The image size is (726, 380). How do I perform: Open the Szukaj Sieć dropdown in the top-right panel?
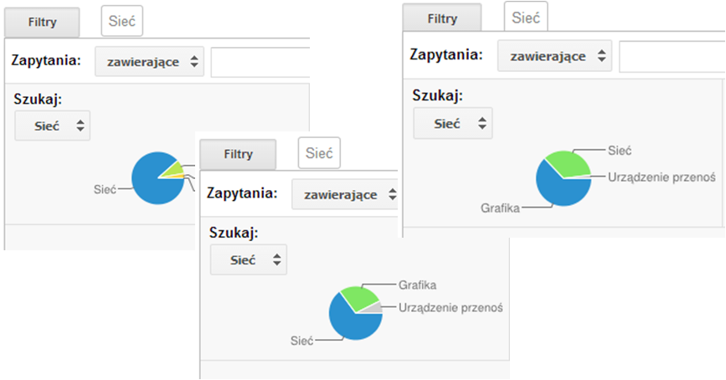point(453,123)
